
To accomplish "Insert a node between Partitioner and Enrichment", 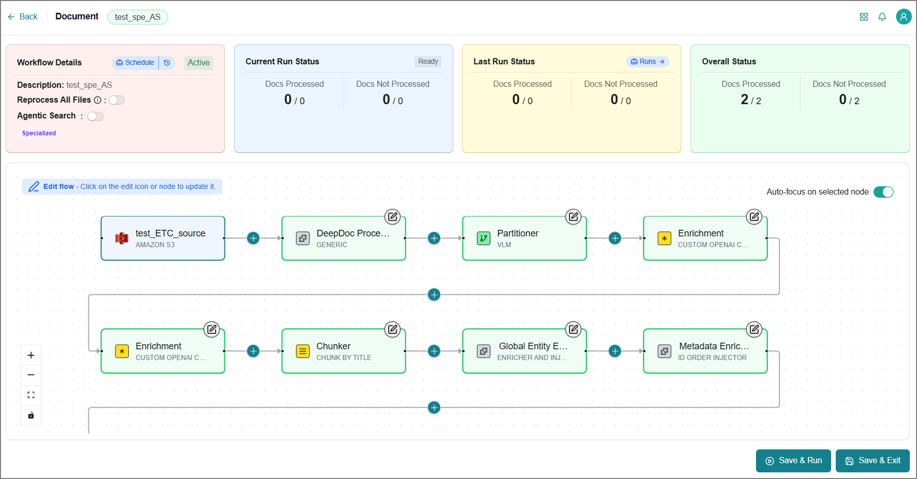I will [615, 238].
